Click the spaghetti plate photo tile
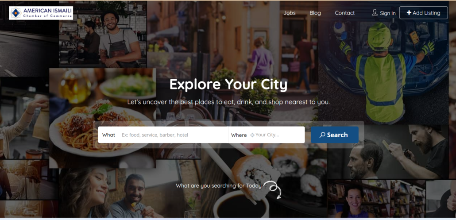This screenshot has width=456, height=220. pos(102,118)
